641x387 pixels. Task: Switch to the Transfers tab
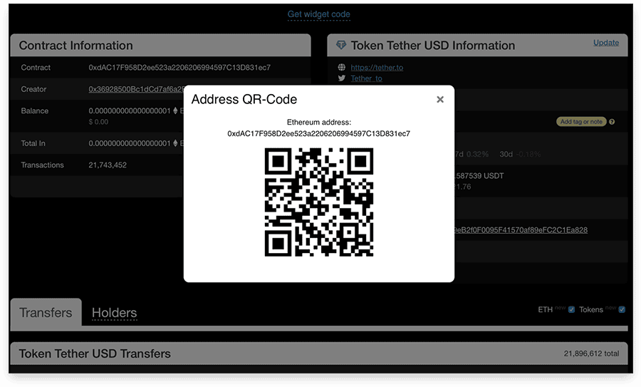[x=46, y=313]
